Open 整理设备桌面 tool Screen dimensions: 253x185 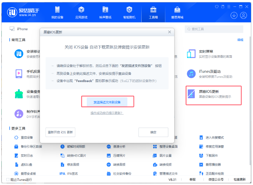pos(165,146)
